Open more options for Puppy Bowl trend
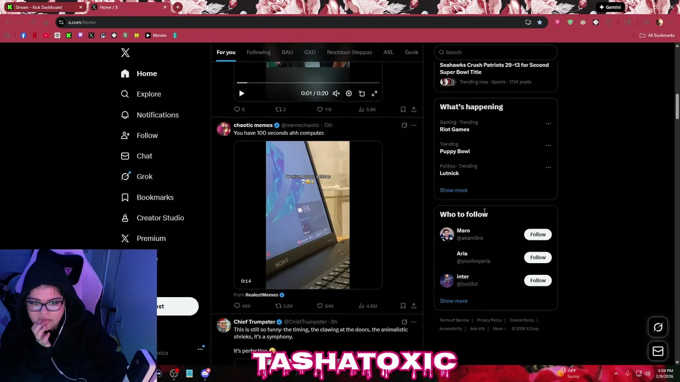This screenshot has width=680, height=382. [x=548, y=145]
